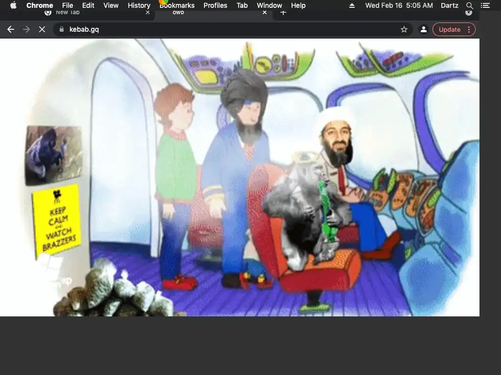
Task: Open Chrome three-dot menu
Action: [469, 29]
